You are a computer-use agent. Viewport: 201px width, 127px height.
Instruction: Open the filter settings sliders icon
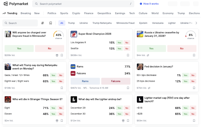[43, 23]
